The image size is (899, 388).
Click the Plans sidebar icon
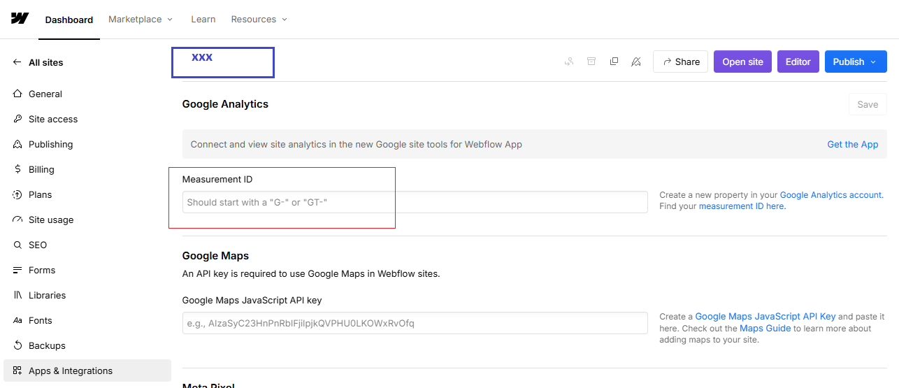(17, 194)
